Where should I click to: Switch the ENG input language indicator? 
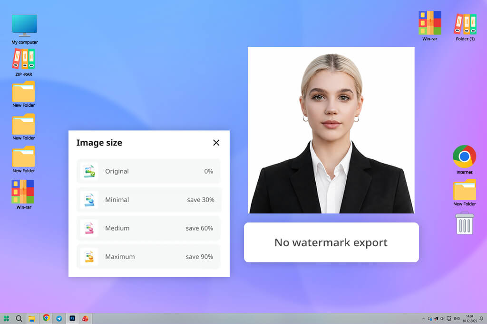click(x=457, y=318)
